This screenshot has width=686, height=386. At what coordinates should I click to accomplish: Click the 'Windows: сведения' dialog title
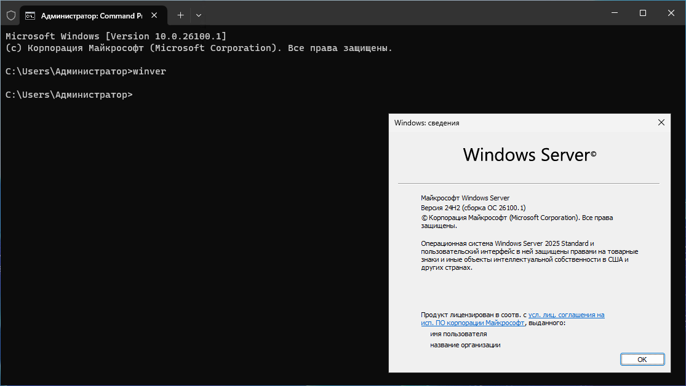[426, 123]
